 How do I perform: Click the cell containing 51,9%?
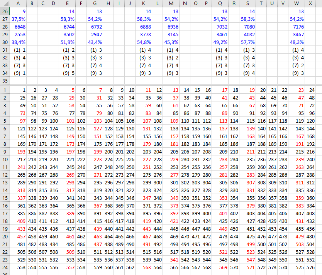point(67,42)
